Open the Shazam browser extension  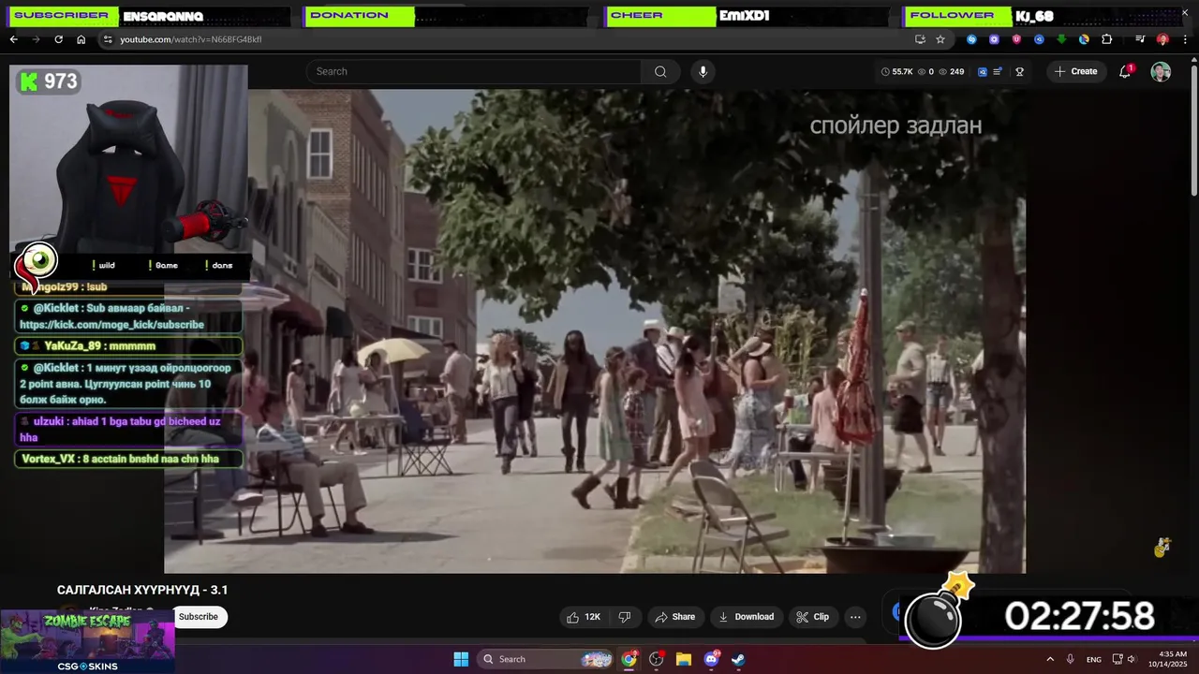(x=971, y=39)
